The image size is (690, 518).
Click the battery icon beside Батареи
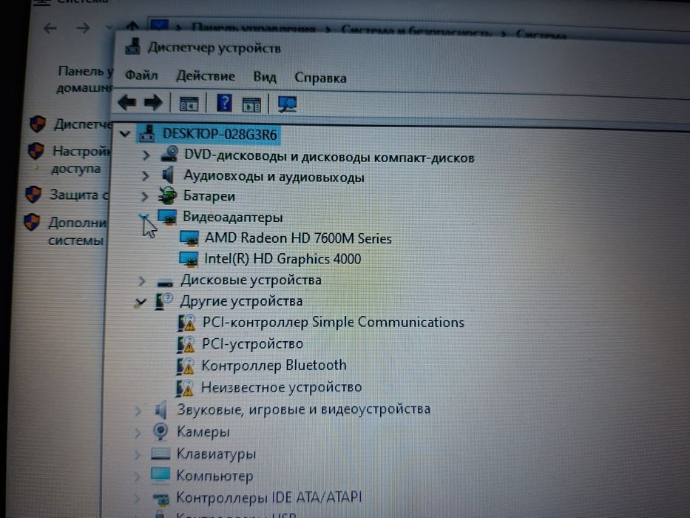click(x=167, y=195)
